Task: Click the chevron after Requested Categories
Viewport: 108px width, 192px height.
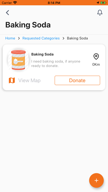Action: point(63,38)
